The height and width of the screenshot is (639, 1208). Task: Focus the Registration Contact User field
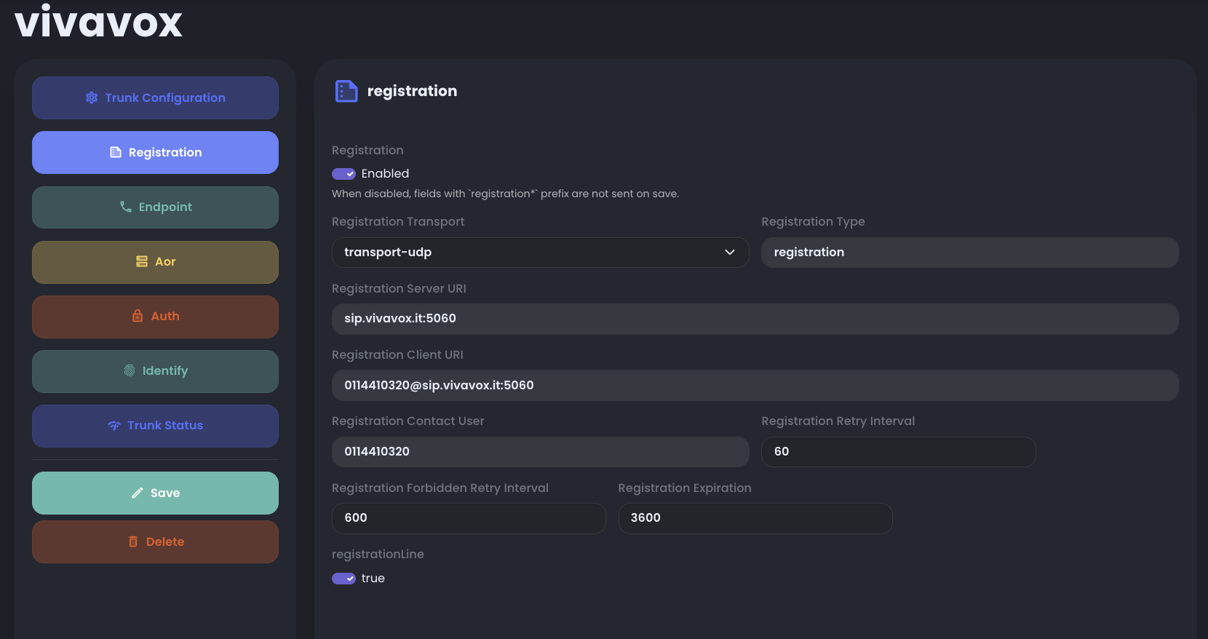[x=540, y=452]
